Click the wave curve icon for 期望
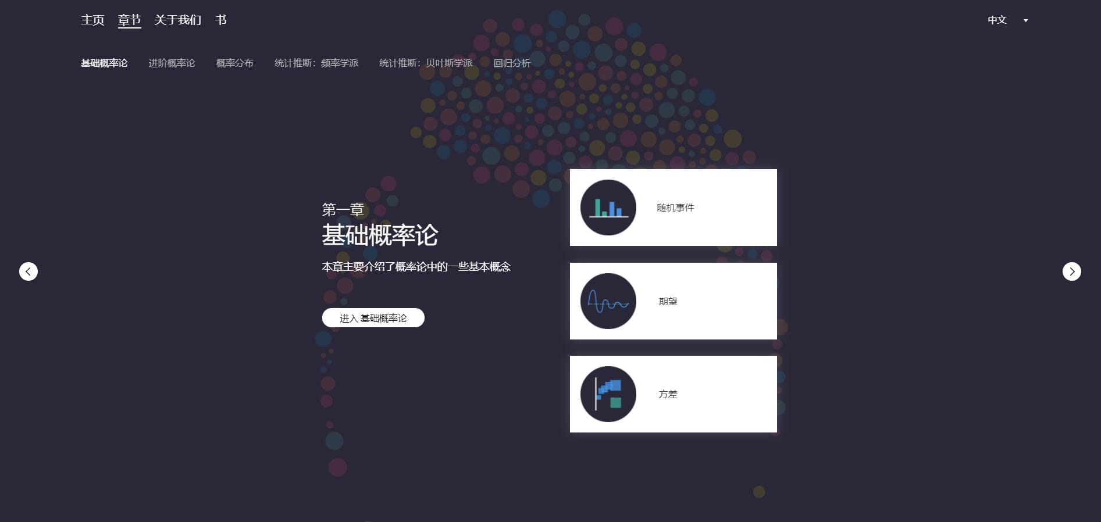This screenshot has width=1101, height=522. tap(608, 301)
